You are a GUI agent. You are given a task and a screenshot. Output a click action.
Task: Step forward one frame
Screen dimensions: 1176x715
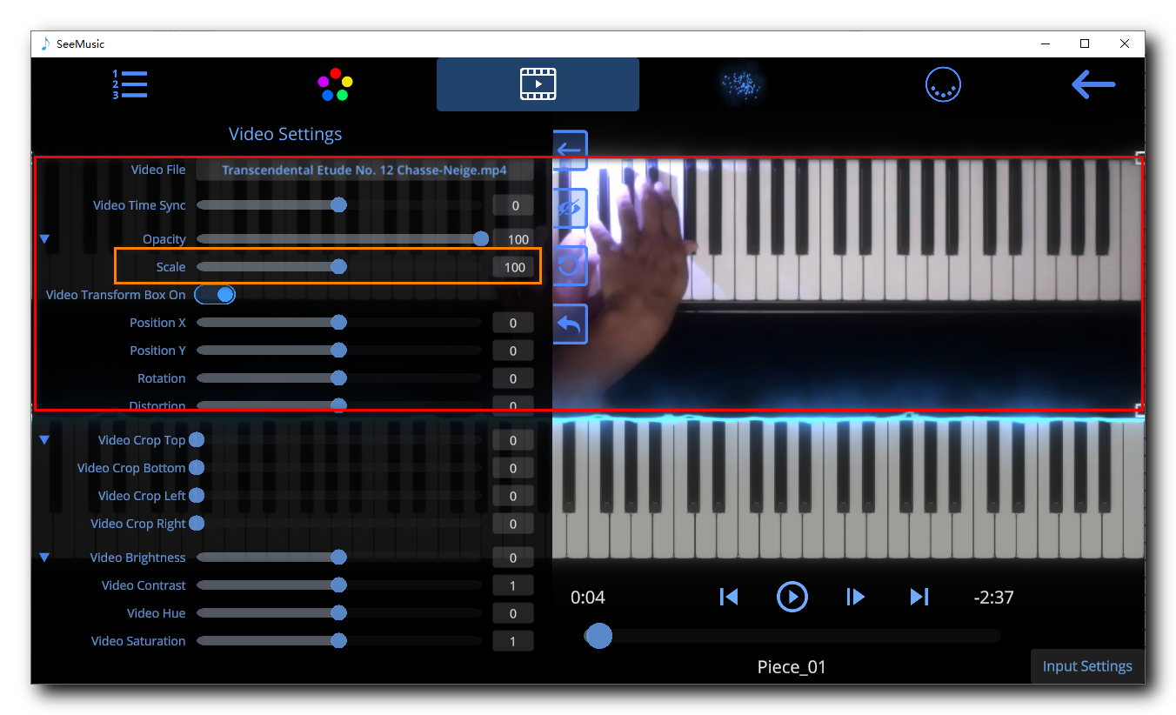pos(856,597)
